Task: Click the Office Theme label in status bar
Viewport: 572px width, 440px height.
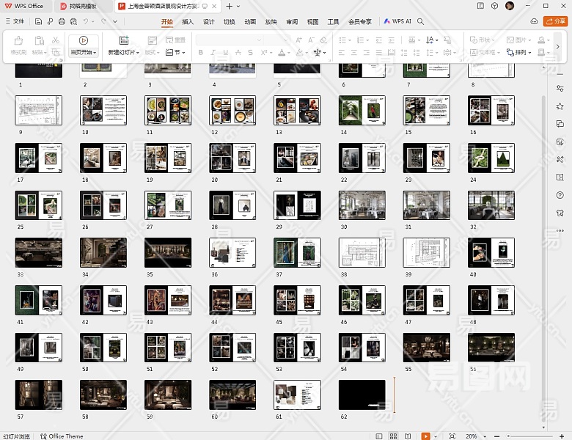Action: coord(66,436)
